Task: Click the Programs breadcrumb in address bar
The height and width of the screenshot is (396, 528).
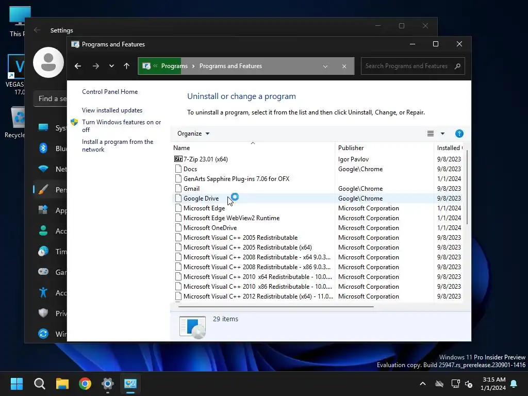Action: (x=174, y=66)
